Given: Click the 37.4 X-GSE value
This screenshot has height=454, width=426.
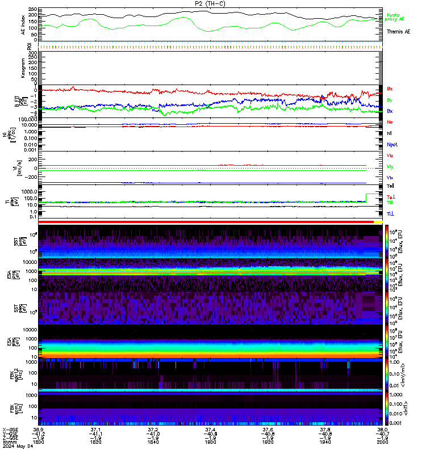Looking at the screenshot, I should pos(210,430).
